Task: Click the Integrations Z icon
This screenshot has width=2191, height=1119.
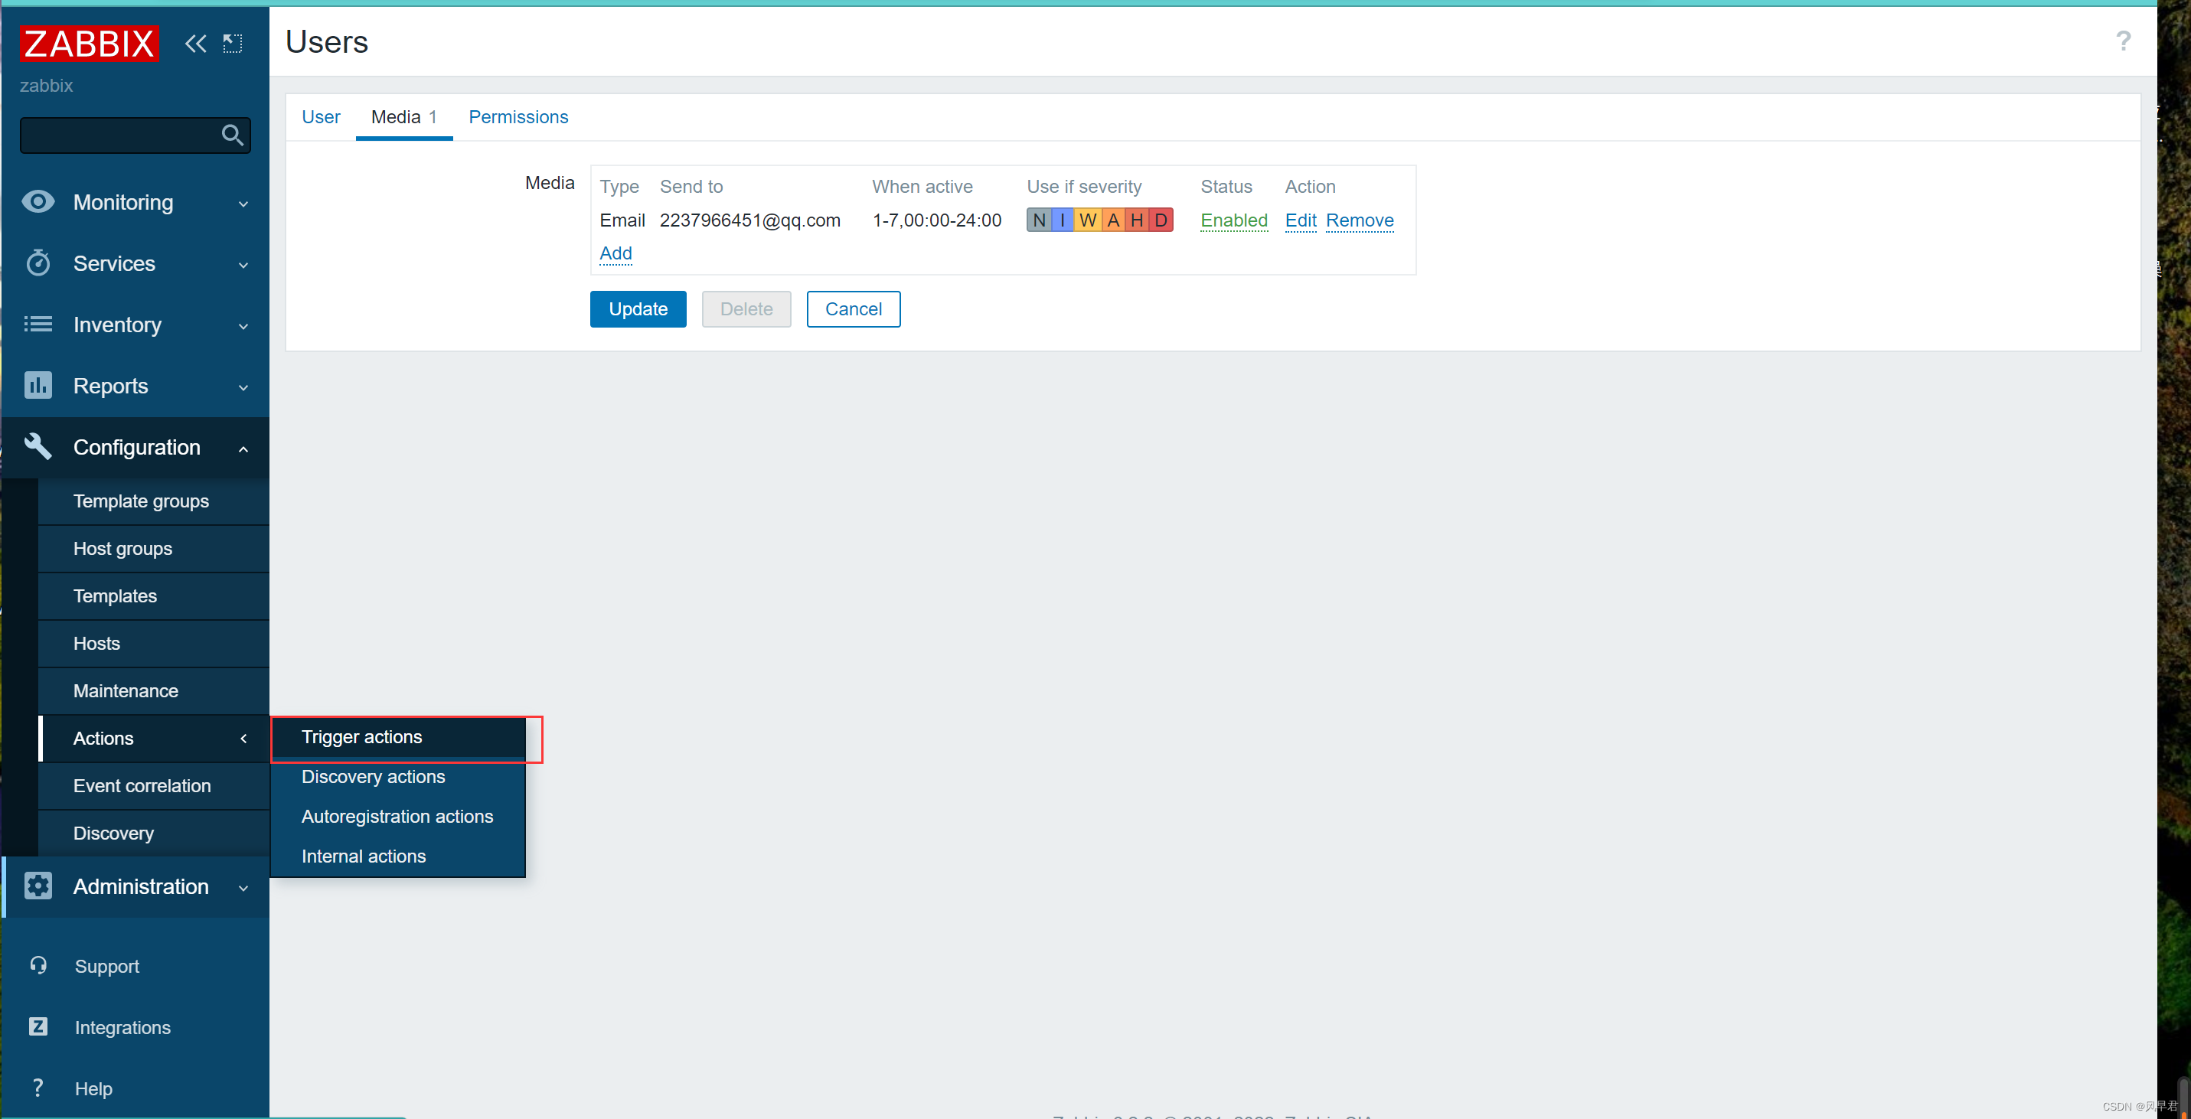Action: pyautogui.click(x=38, y=1026)
